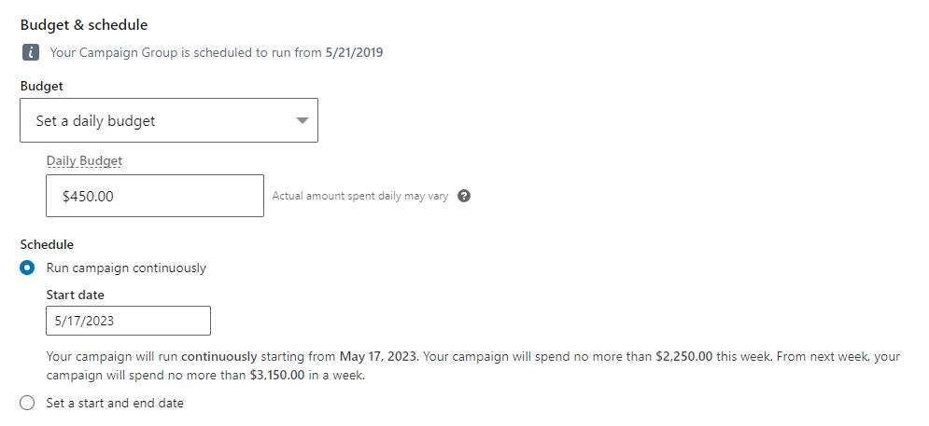Image resolution: width=929 pixels, height=426 pixels.
Task: Click the $3,150.00 next-week spend amount
Action: coord(277,375)
